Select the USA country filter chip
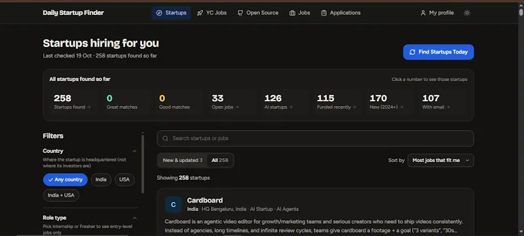 (x=124, y=180)
